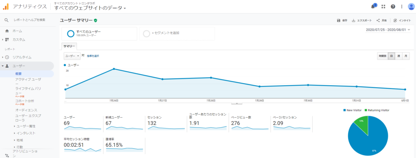Screen dimensions: 416x158
Task: Switch chart granularity to 月
Action: click(406, 56)
